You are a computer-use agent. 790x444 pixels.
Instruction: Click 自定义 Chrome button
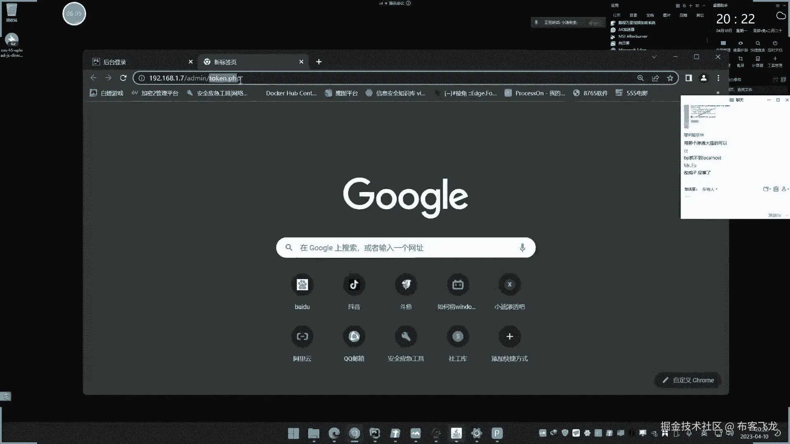coord(688,380)
